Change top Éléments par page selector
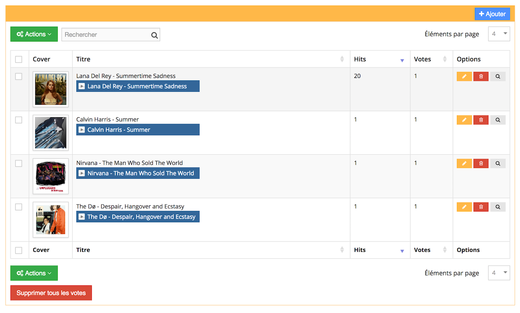 499,34
